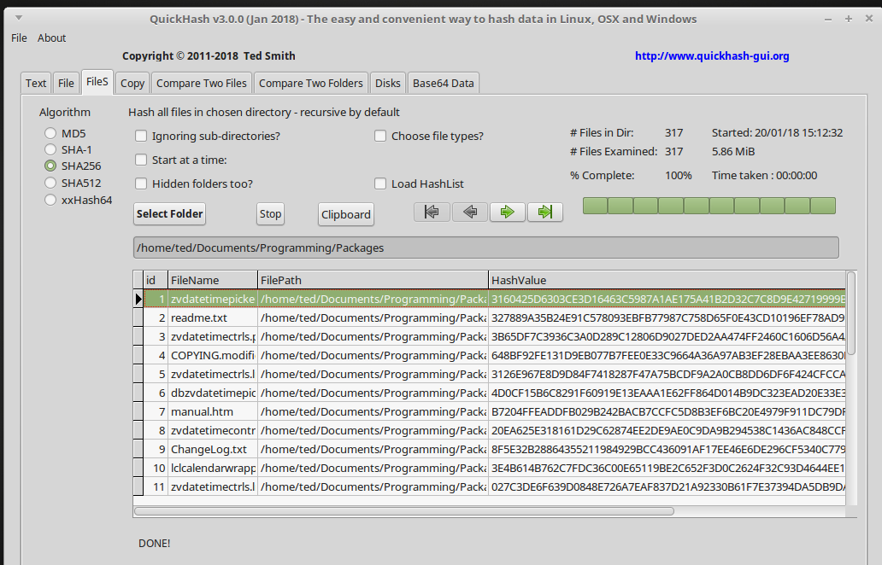The width and height of the screenshot is (882, 565).
Task: Switch to Compare Two Folders tab
Action: coord(310,83)
